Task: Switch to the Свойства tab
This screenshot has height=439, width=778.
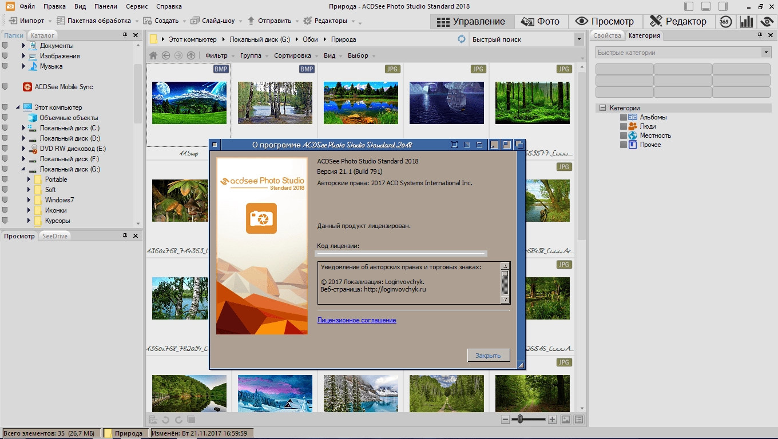Action: (x=607, y=35)
